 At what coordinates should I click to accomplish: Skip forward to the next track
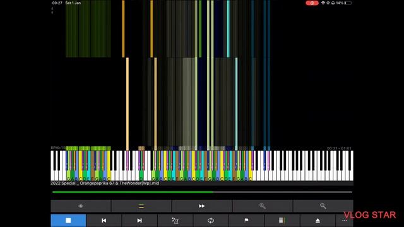pyautogui.click(x=140, y=221)
